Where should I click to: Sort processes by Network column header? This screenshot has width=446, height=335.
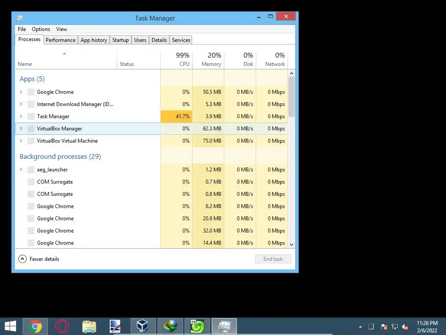coord(272,60)
